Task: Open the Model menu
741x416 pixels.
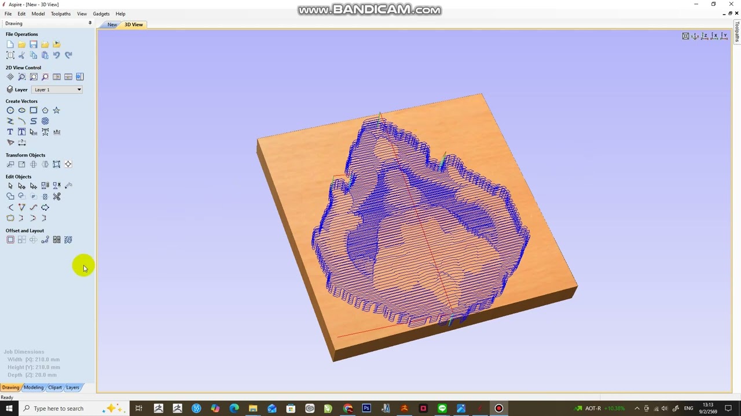Action: click(x=38, y=14)
